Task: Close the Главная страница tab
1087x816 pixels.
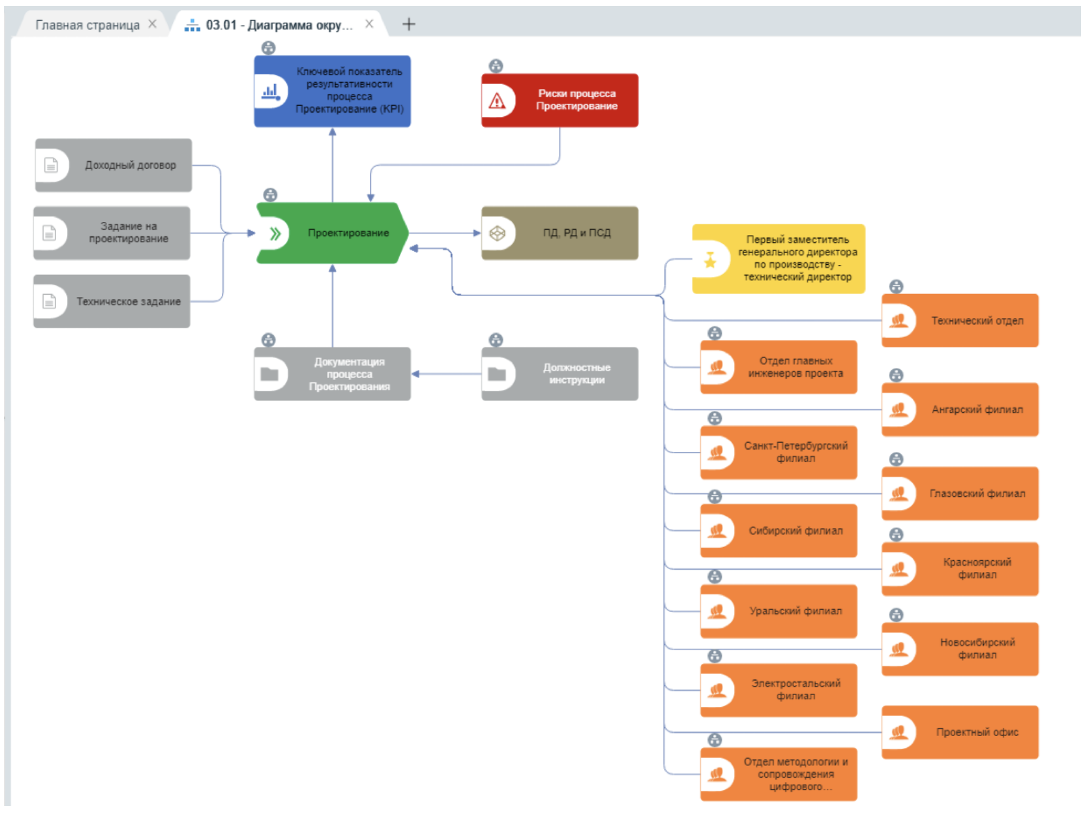Action: pyautogui.click(x=153, y=24)
